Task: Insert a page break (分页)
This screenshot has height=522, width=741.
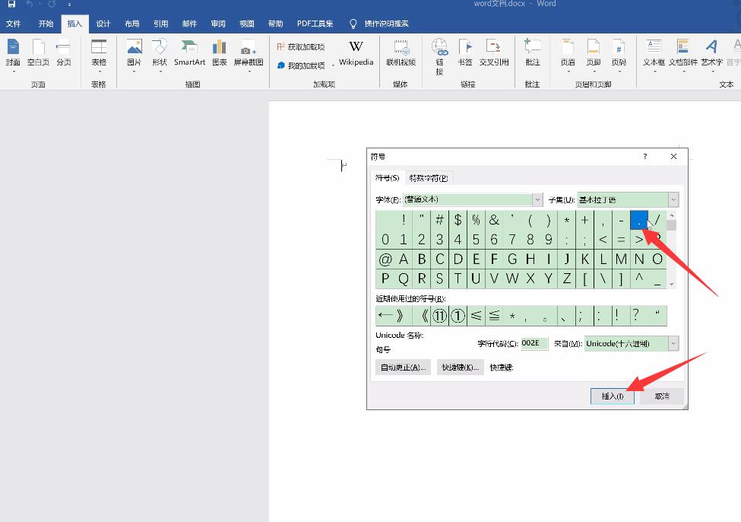Action: point(63,53)
